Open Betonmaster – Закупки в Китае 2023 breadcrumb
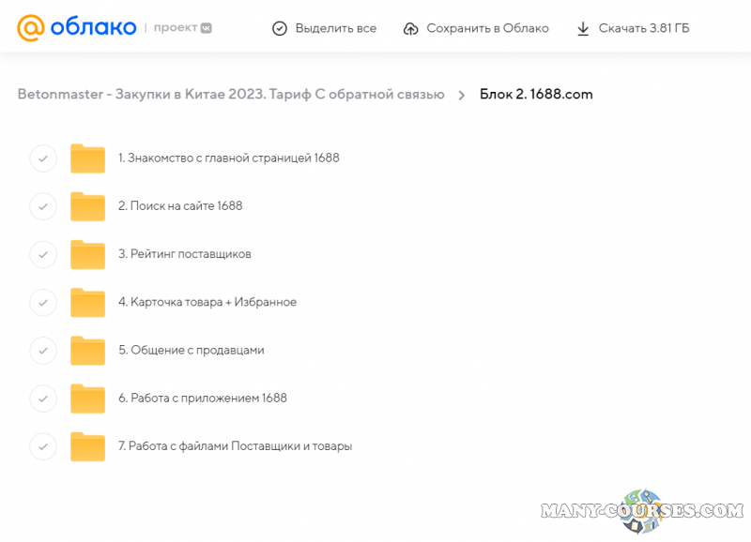 click(229, 94)
